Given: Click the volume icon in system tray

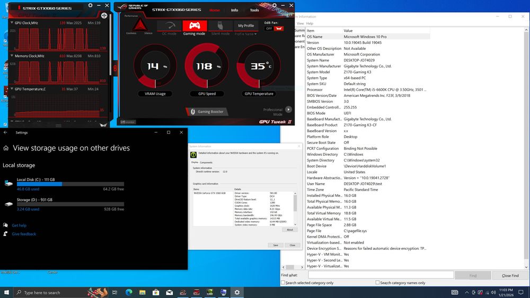Looking at the screenshot, I should point(493,292).
